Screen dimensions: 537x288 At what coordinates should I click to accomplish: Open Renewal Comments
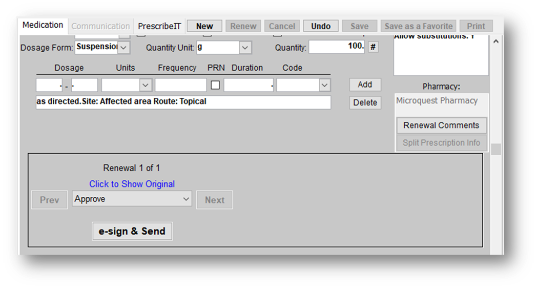tap(441, 126)
